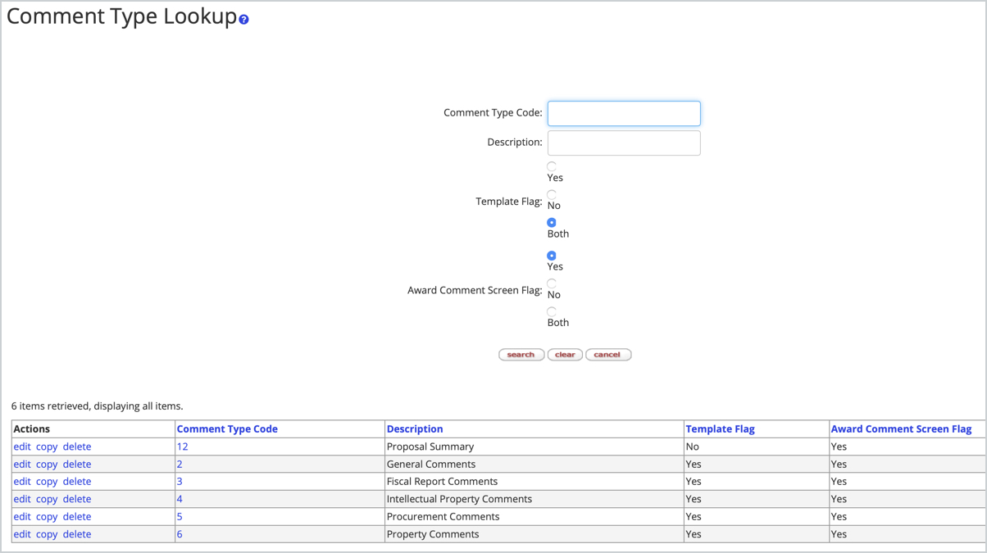Viewport: 987px width, 553px height.
Task: Sort results by Template Flag column
Action: pos(720,428)
